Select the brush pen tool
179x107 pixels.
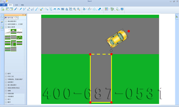(x=37, y=9)
